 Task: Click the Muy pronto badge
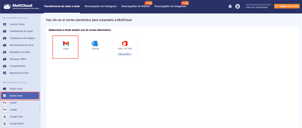point(125,54)
